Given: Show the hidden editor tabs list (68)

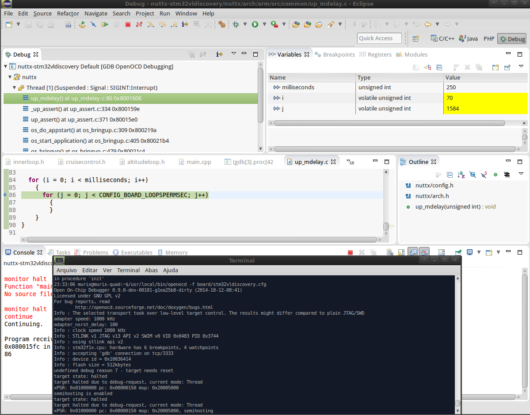Looking at the screenshot, I should click(x=350, y=162).
